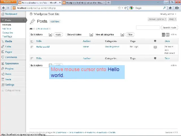The image size is (181, 136).
Task: Click comment count bubble for Hello world
Action: click(155, 47)
